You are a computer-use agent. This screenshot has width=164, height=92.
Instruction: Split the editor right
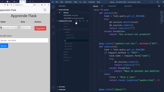tap(159, 6)
